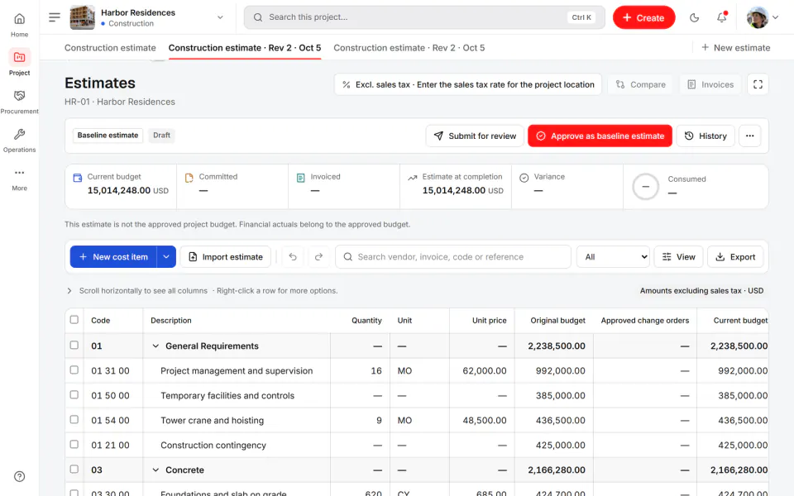
Task: Open the Invoices button
Action: [x=710, y=84]
